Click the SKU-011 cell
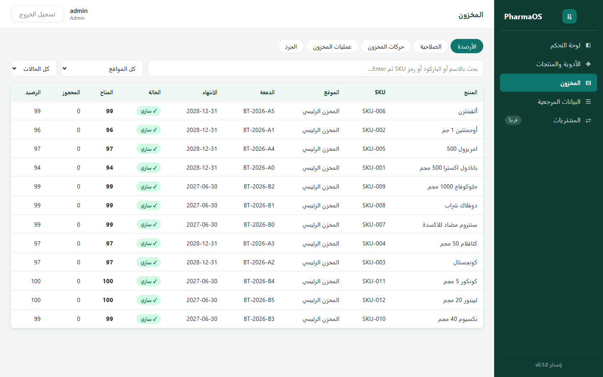 [374, 281]
